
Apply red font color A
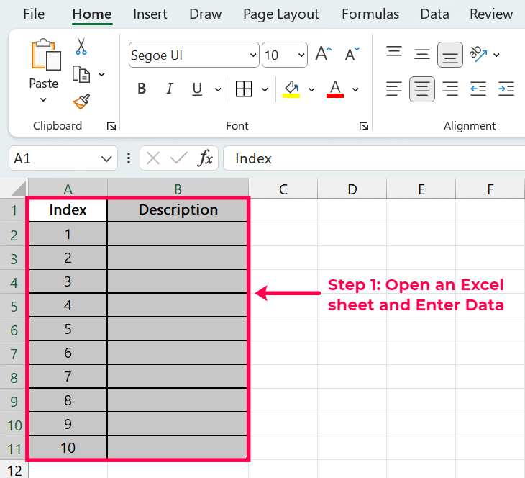pos(335,89)
